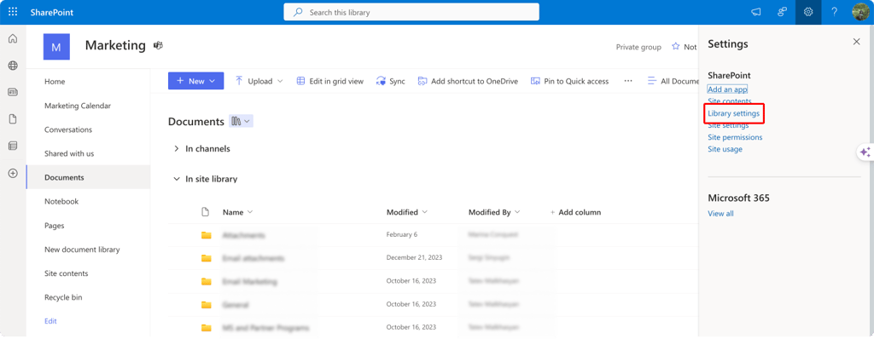Screen dimensions: 874x339
Task: Click in the Search this library box
Action: coord(411,12)
